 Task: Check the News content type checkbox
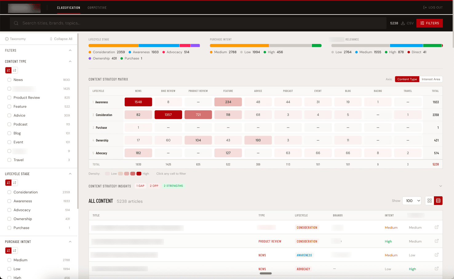click(9, 80)
